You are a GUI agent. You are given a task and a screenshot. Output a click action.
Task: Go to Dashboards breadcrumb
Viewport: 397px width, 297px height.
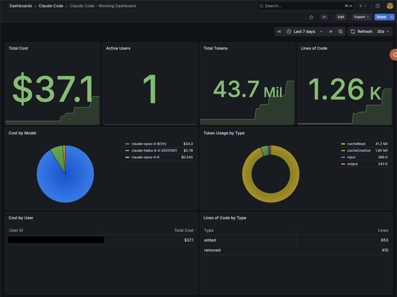(x=21, y=6)
